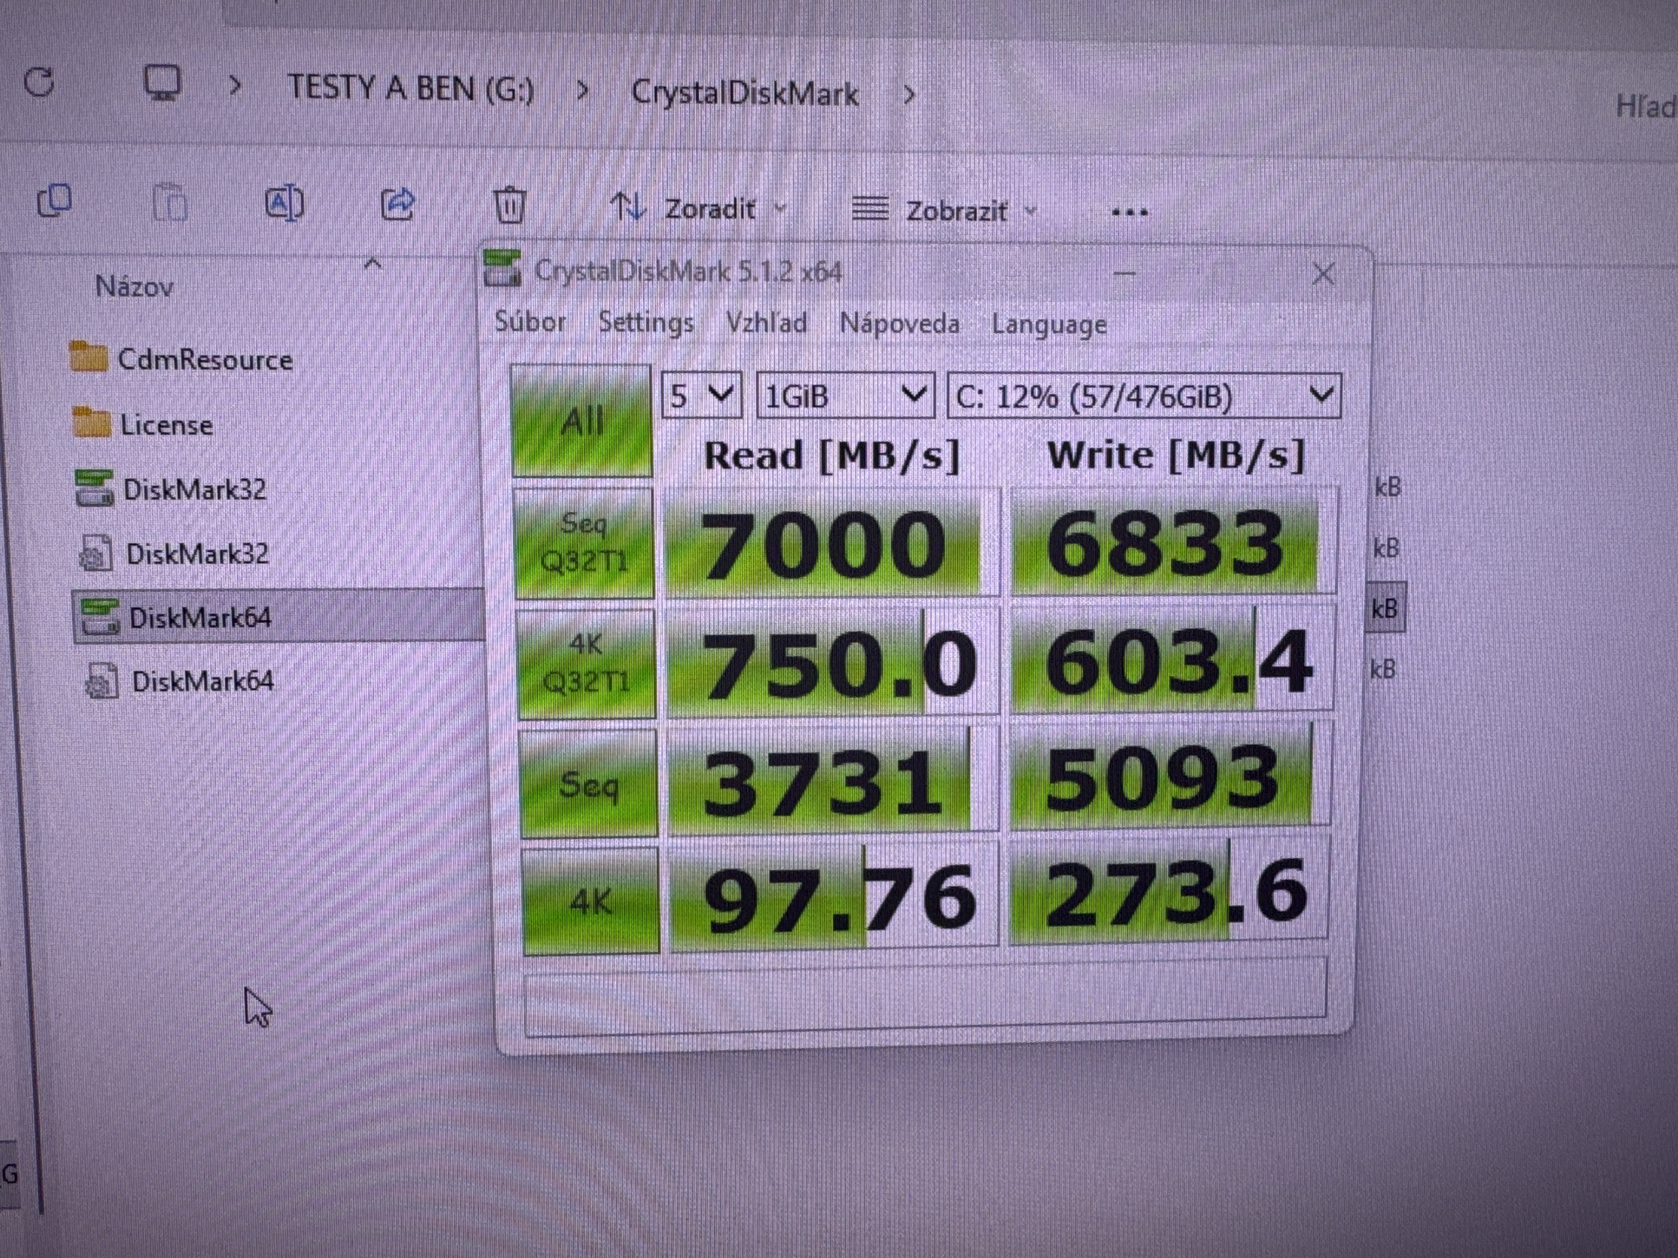
Task: Click CrystalDiskMark in the address bar path
Action: coord(745,93)
